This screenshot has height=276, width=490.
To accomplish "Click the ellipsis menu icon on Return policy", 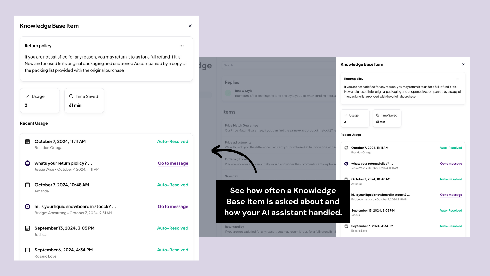I will [182, 45].
